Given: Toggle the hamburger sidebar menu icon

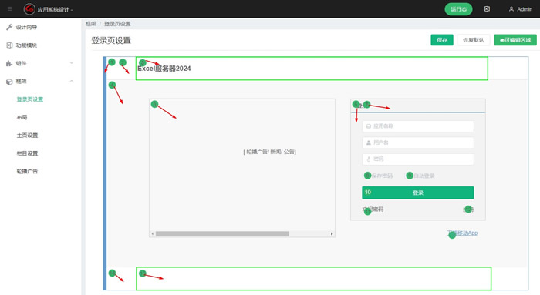Looking at the screenshot, I should [x=10, y=9].
